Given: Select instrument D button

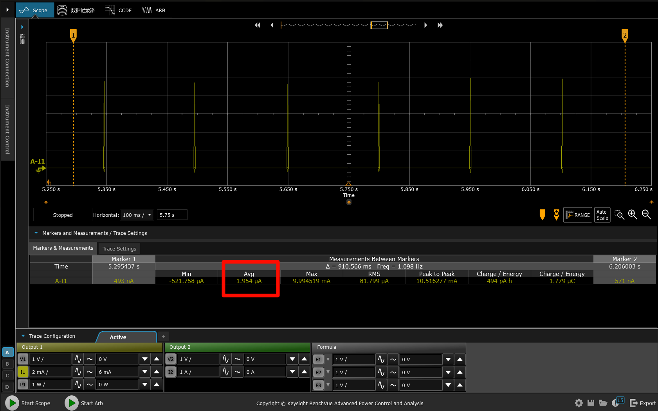Looking at the screenshot, I should pyautogui.click(x=7, y=387).
